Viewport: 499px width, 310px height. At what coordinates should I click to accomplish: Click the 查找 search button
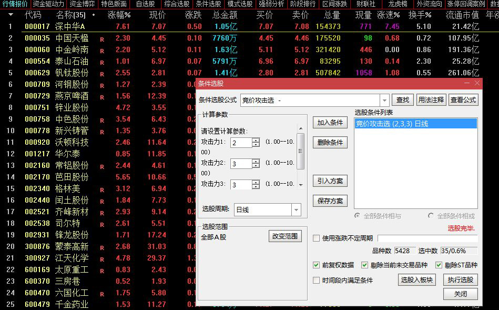403,99
